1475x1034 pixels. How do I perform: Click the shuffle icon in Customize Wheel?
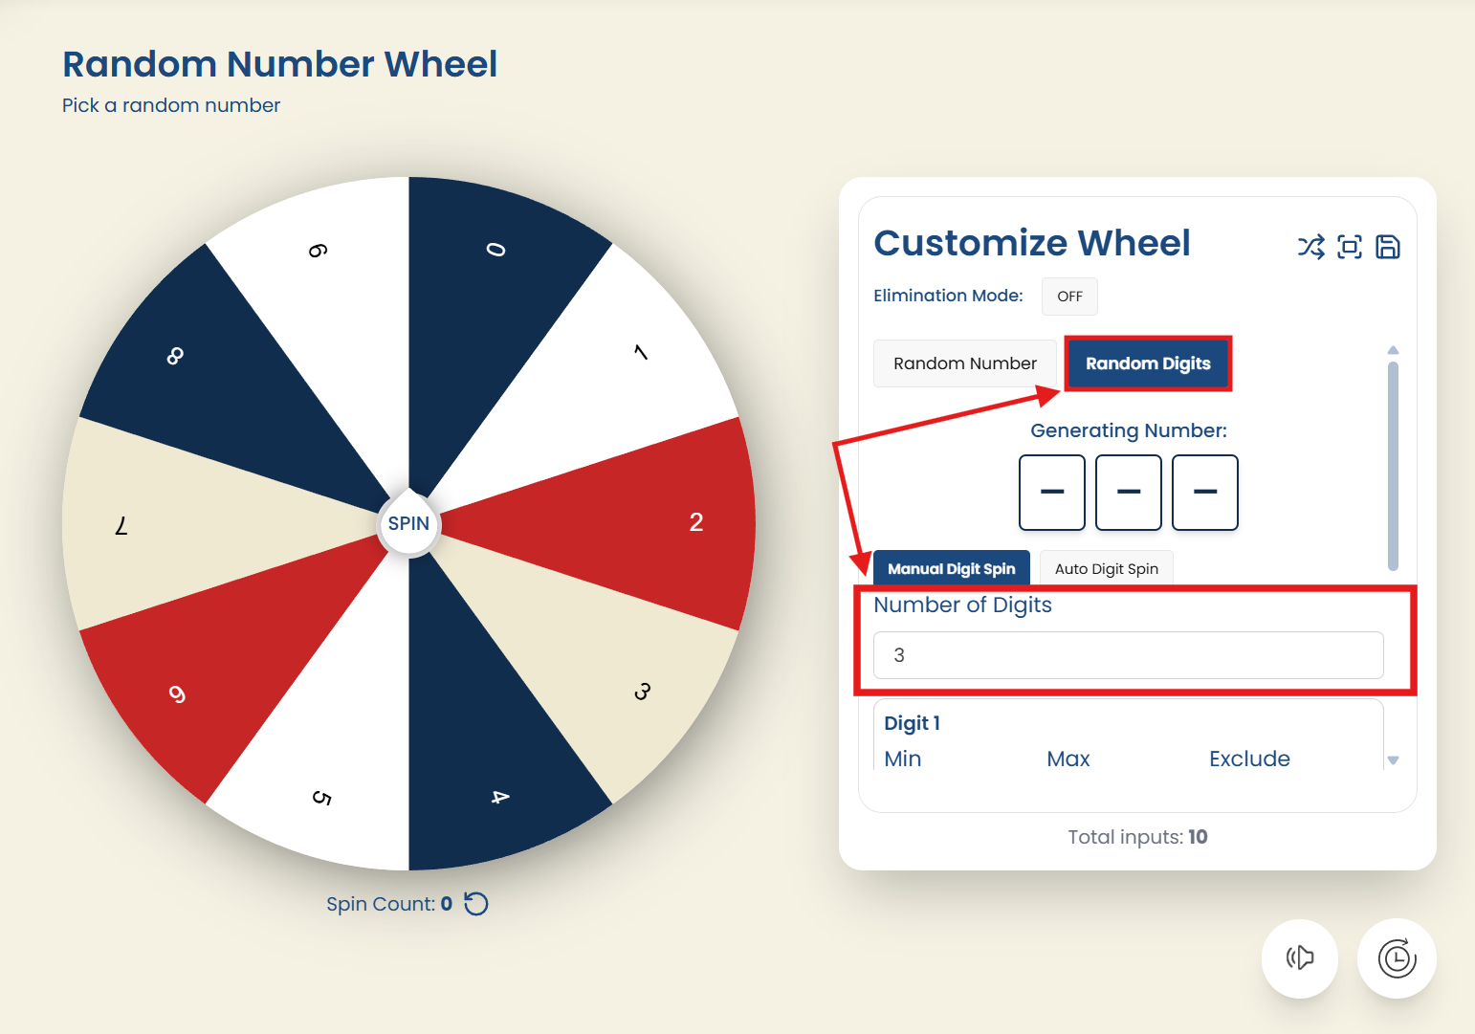(1310, 247)
